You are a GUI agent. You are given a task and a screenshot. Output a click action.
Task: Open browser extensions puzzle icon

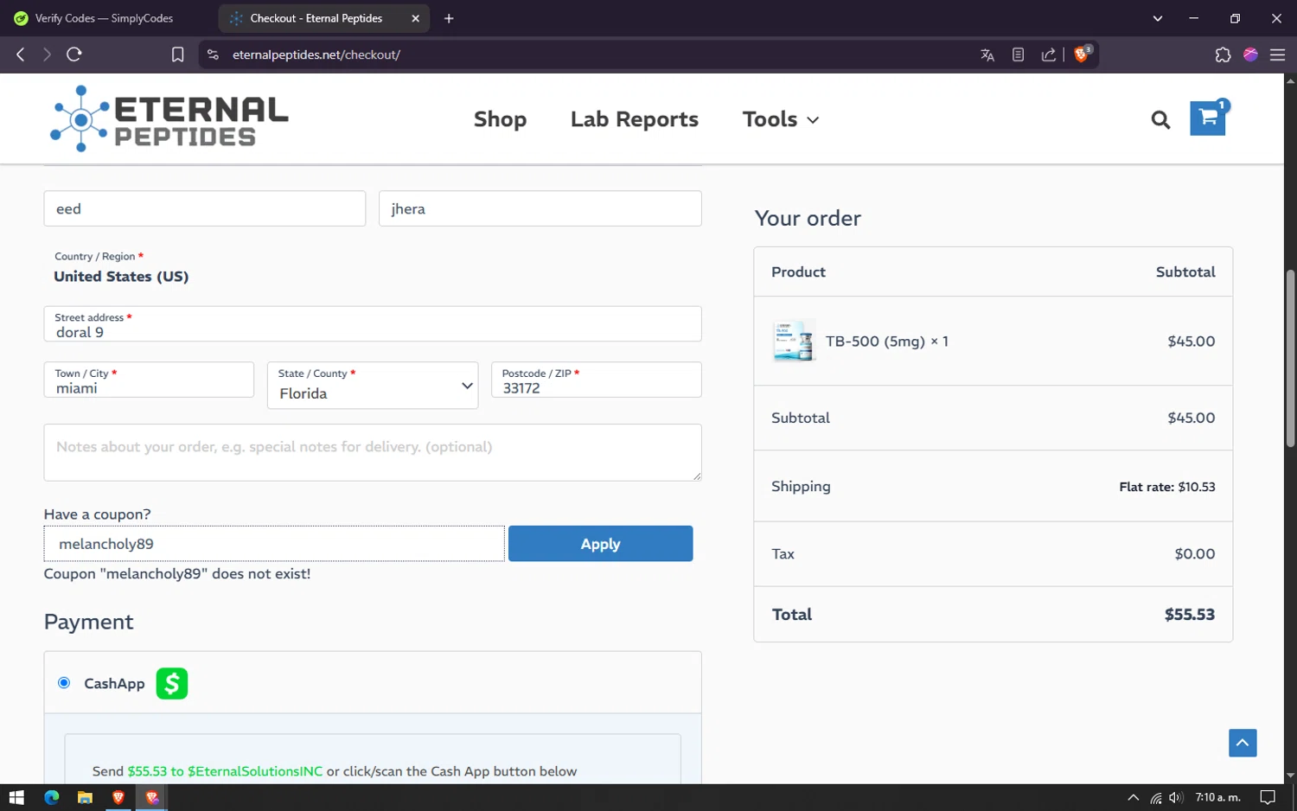[x=1223, y=54]
